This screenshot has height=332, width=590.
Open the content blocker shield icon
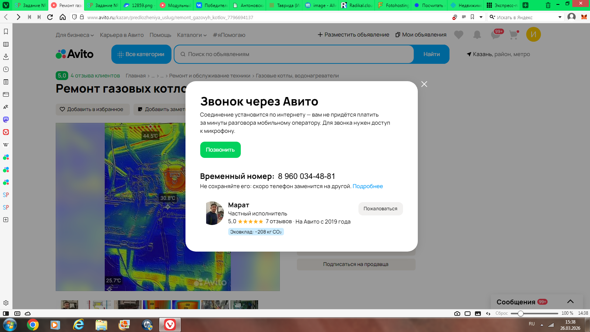click(x=74, y=17)
